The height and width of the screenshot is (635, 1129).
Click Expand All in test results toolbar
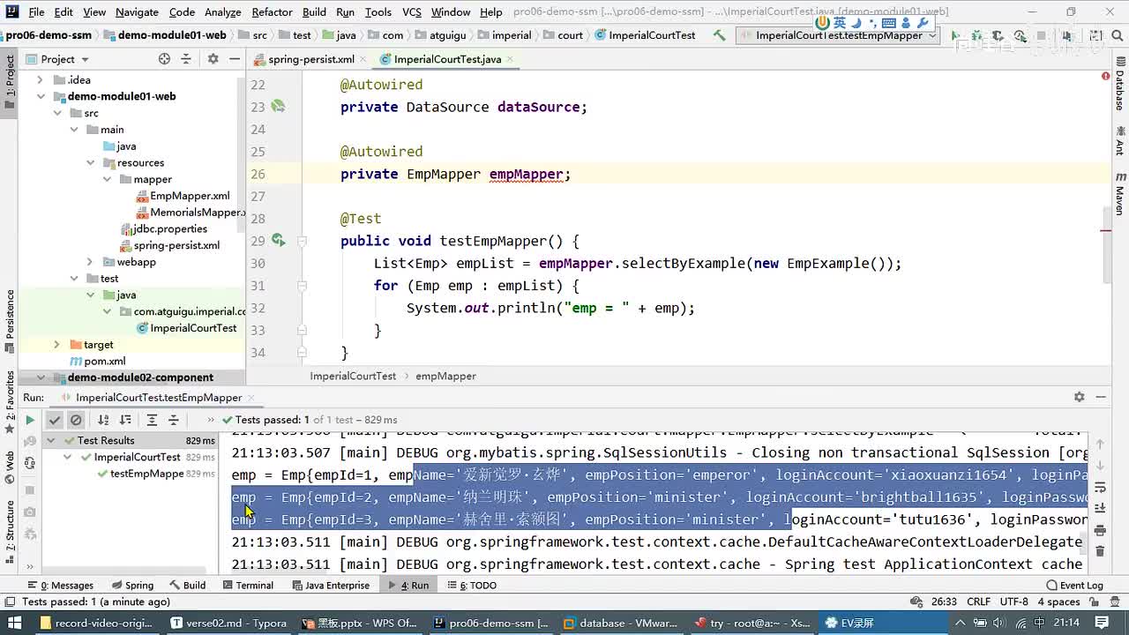point(152,421)
